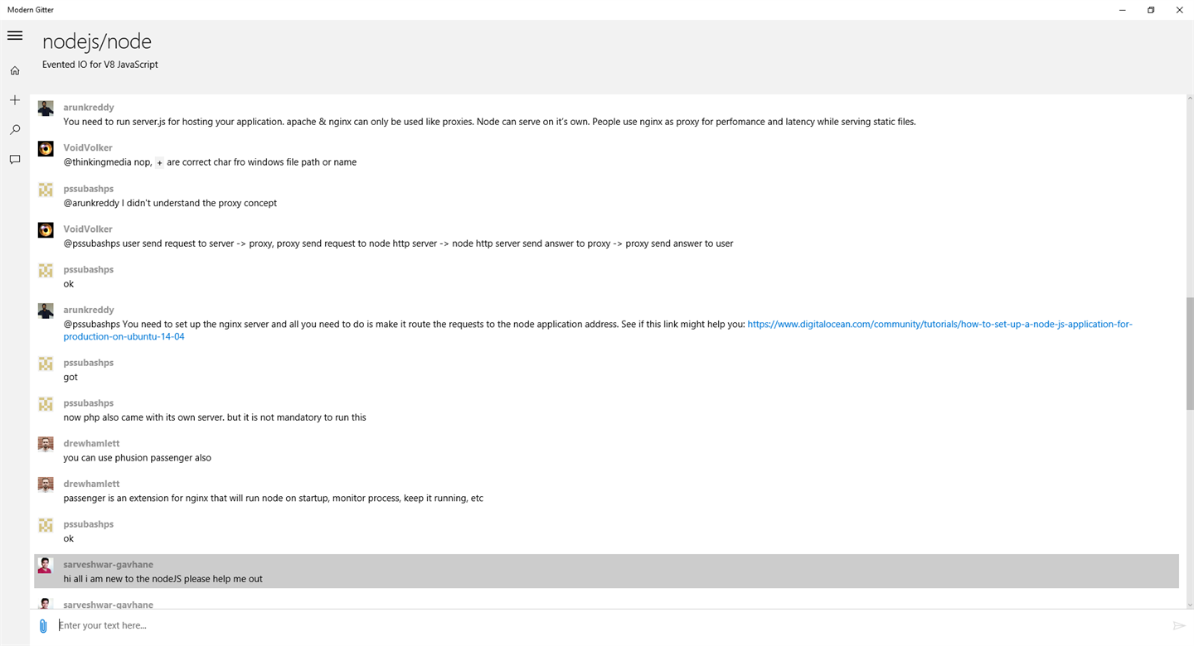
Task: Click the nodejs/node room title
Action: (97, 41)
